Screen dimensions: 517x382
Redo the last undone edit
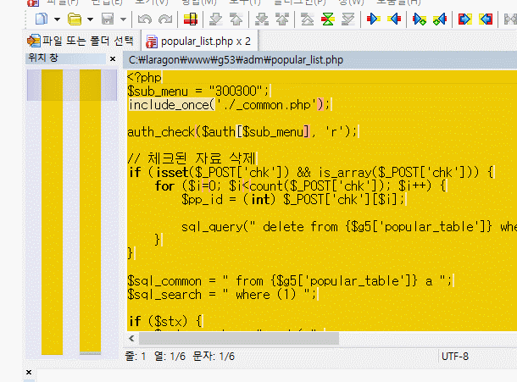point(165,19)
